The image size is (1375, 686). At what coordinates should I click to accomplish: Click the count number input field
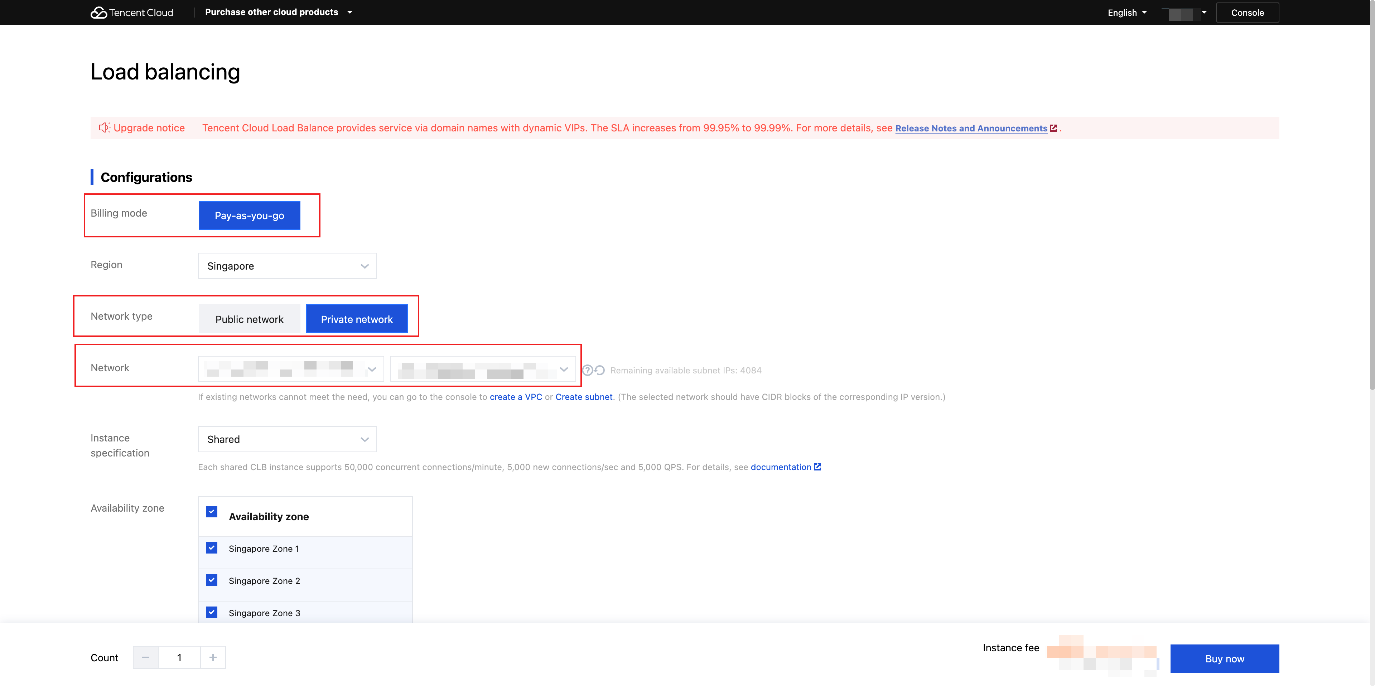tap(179, 657)
